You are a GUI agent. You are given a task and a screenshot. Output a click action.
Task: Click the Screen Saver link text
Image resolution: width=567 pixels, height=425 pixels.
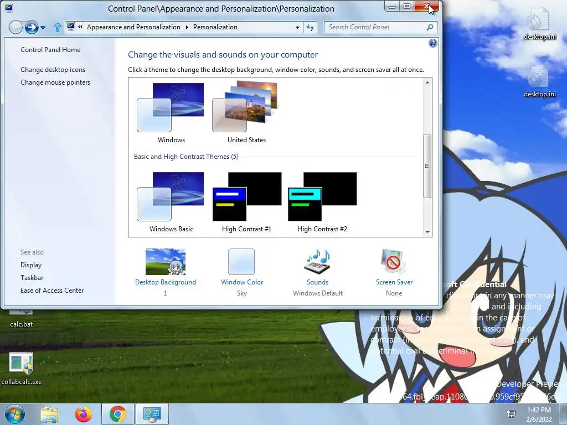[x=394, y=282]
